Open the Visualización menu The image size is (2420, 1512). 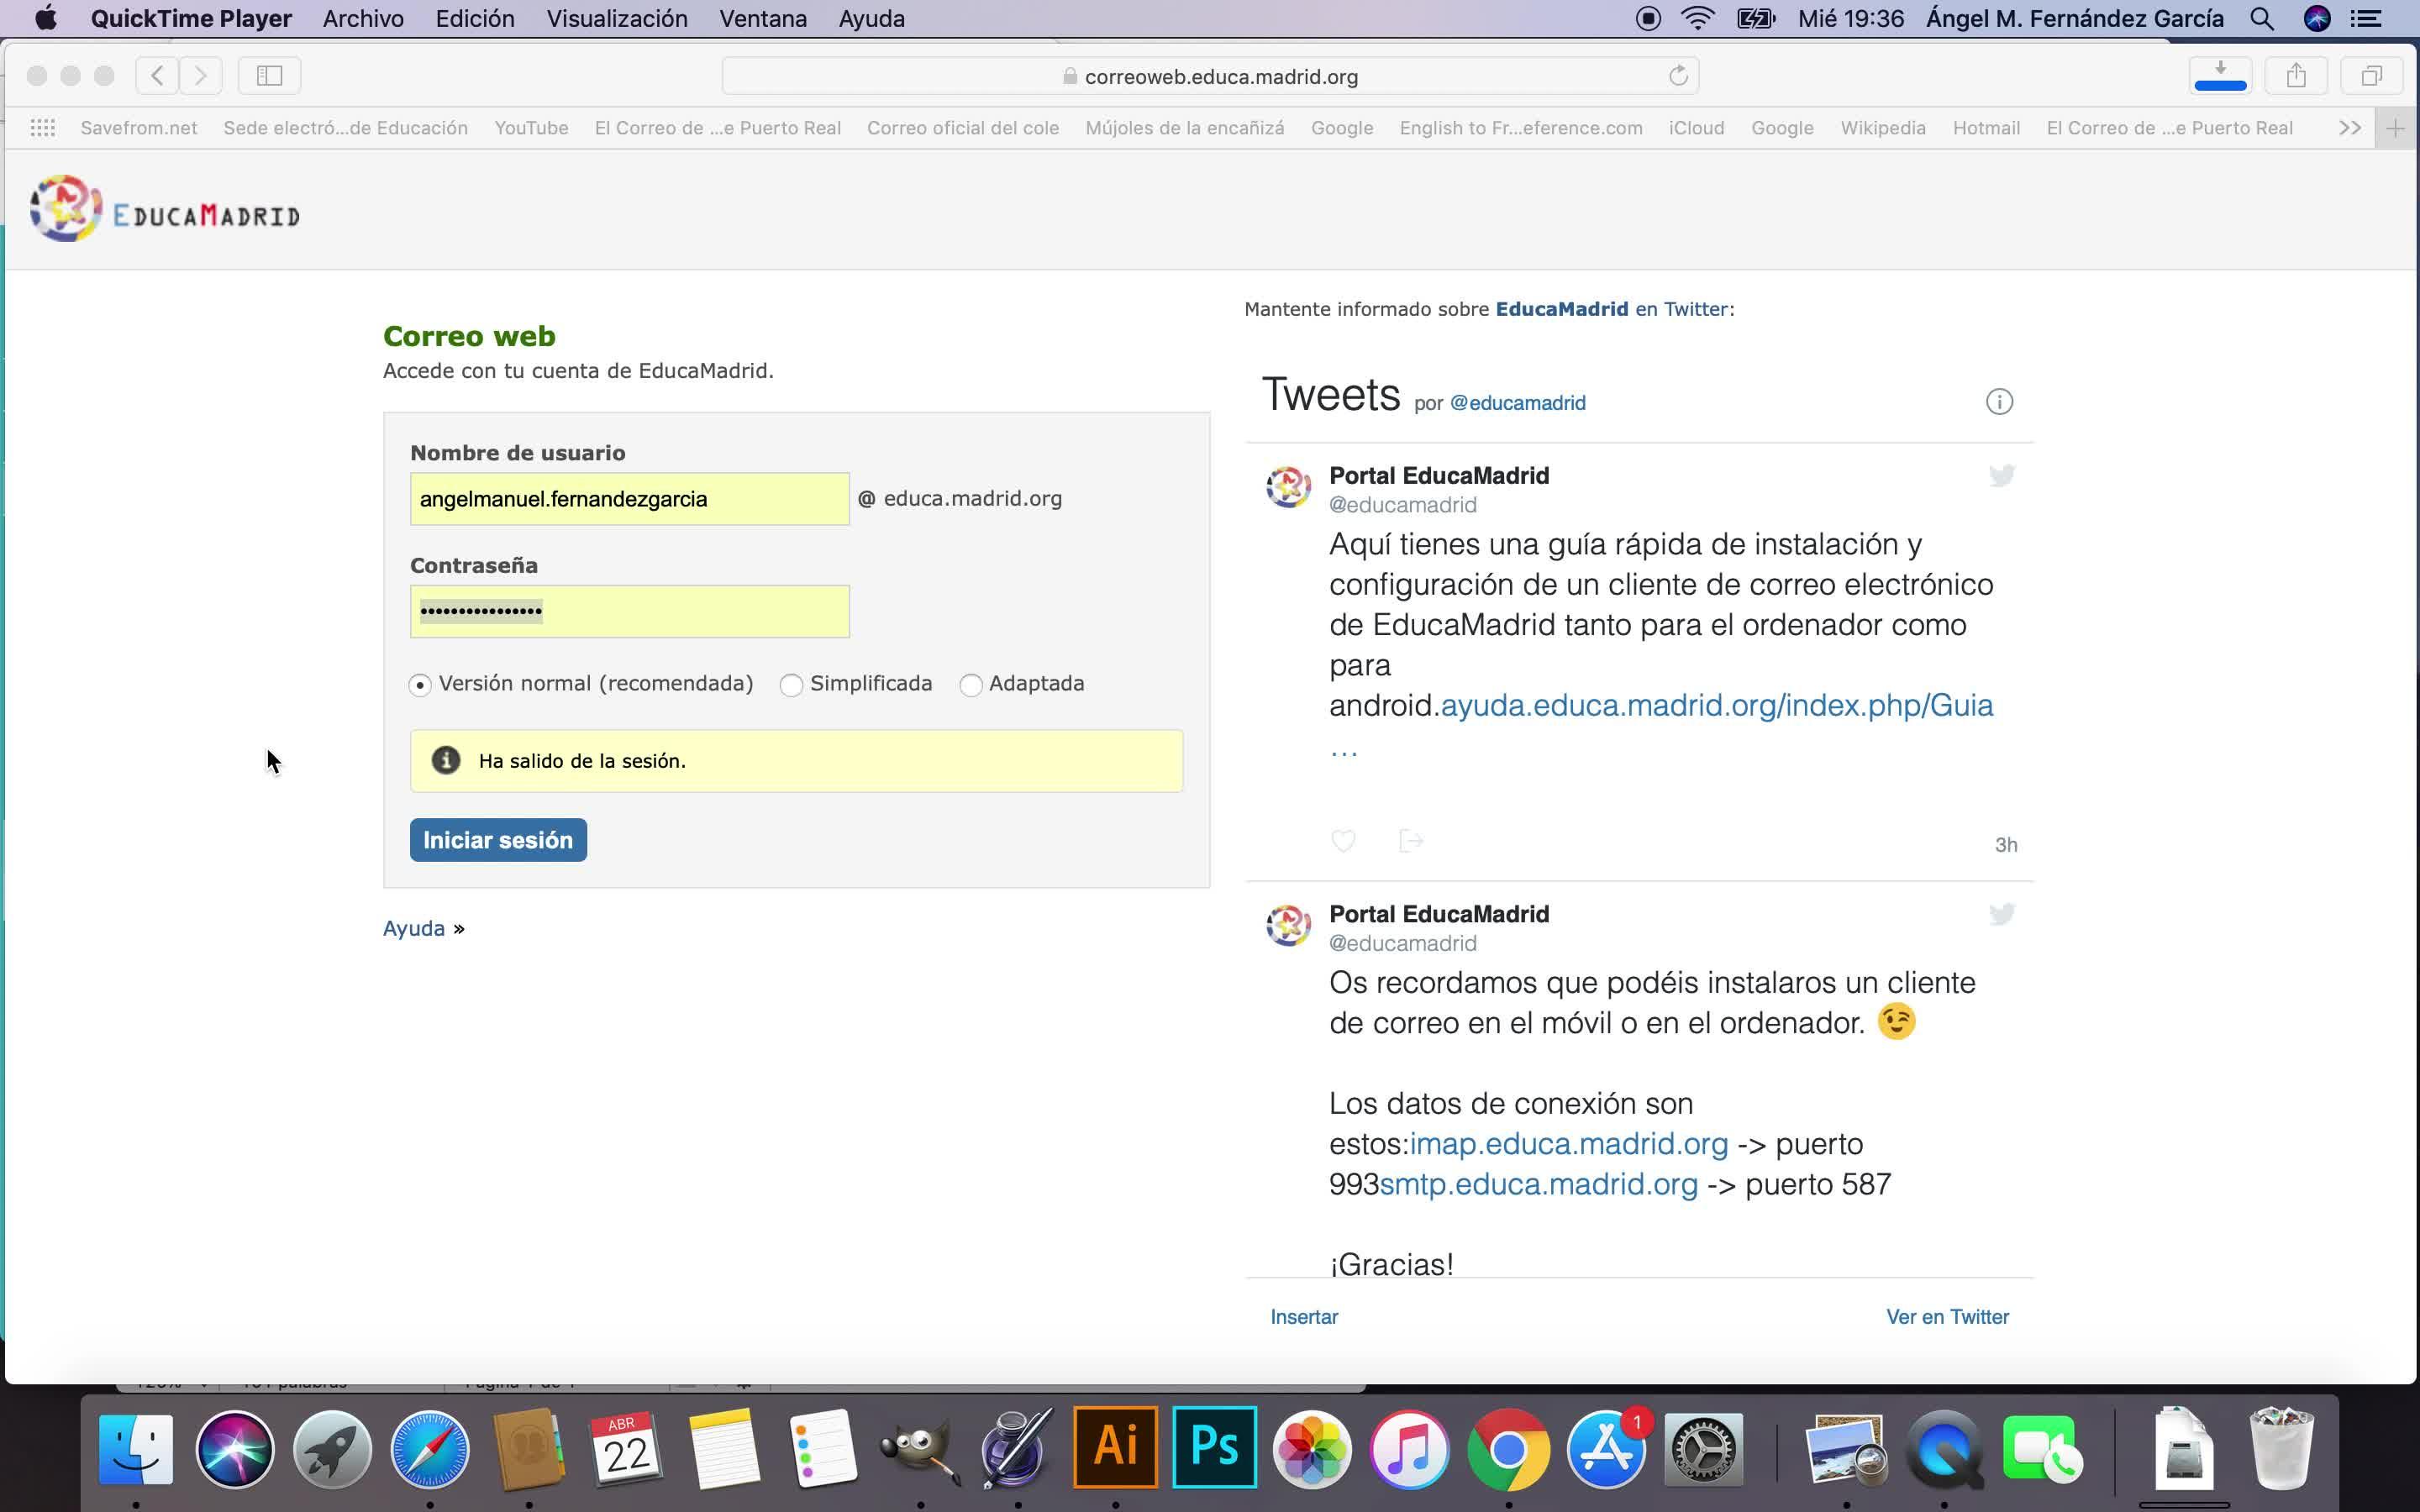pos(616,19)
